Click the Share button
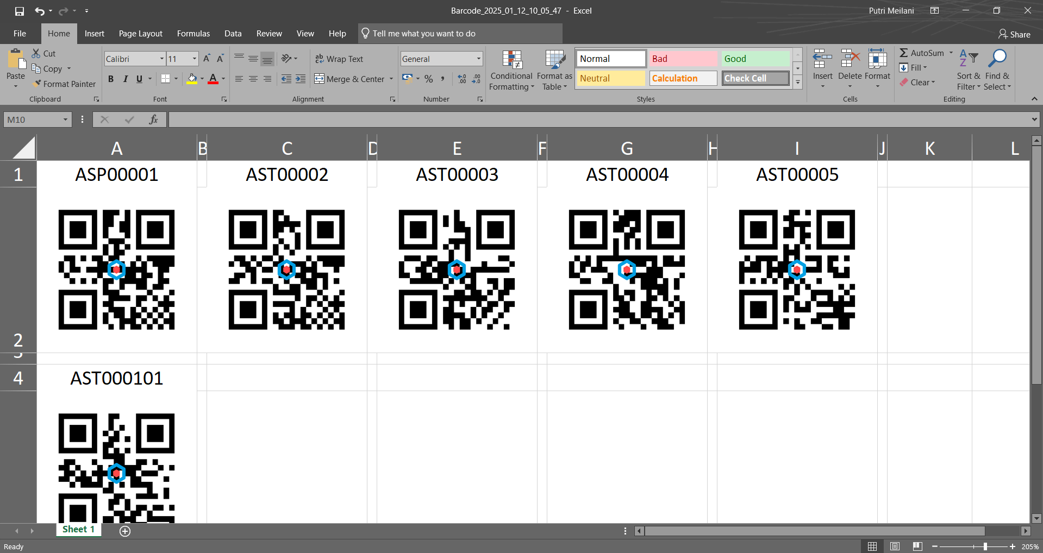Screen dimensions: 1043x553 [x=1014, y=34]
